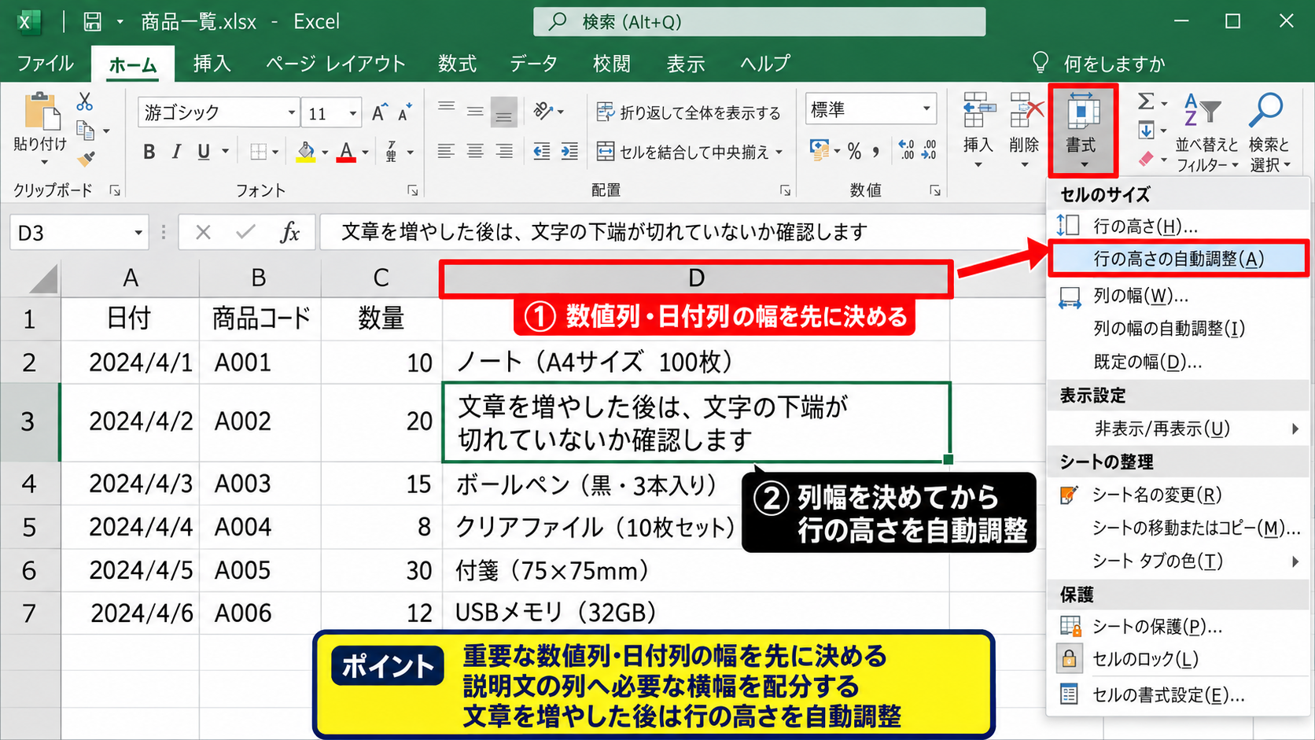Click セルを結合して中央揃え merge button
This screenshot has width=1315, height=740.
point(683,152)
